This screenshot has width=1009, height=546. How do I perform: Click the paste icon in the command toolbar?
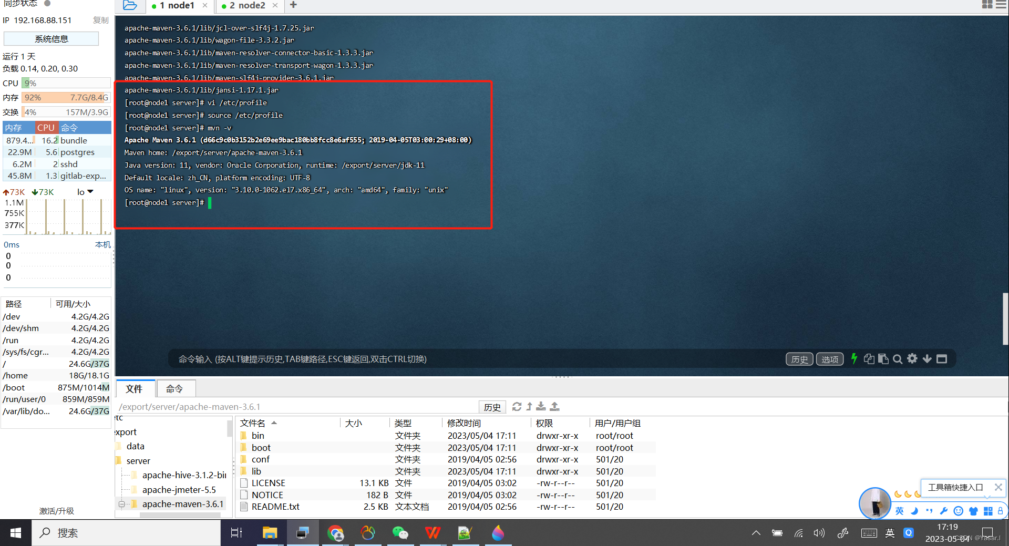pyautogui.click(x=883, y=359)
